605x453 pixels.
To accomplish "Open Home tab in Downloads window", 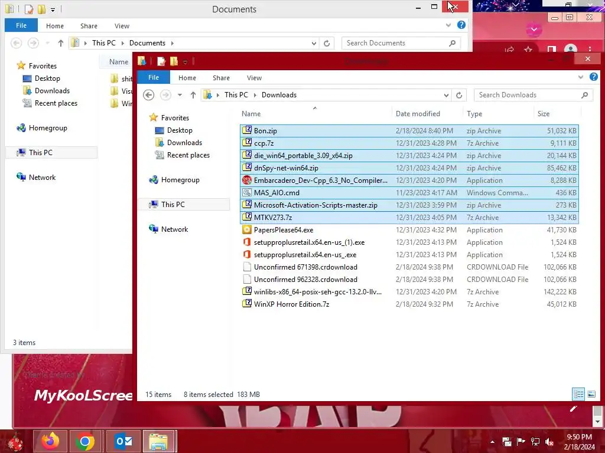I will tap(187, 78).
